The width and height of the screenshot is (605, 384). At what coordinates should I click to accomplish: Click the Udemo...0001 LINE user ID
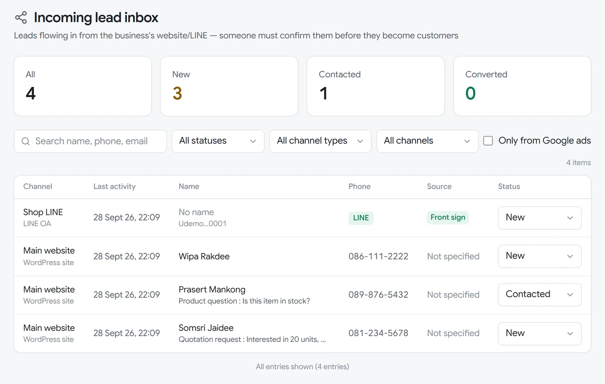[203, 224]
